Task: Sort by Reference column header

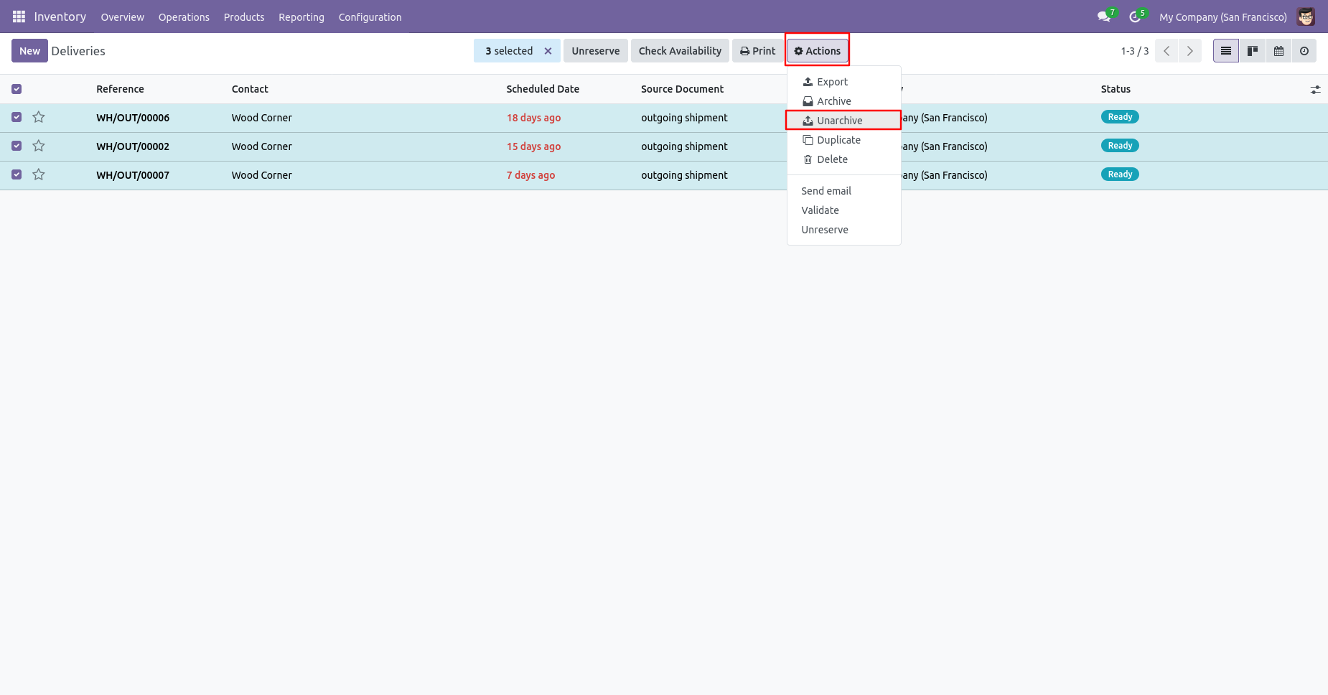Action: pyautogui.click(x=120, y=89)
